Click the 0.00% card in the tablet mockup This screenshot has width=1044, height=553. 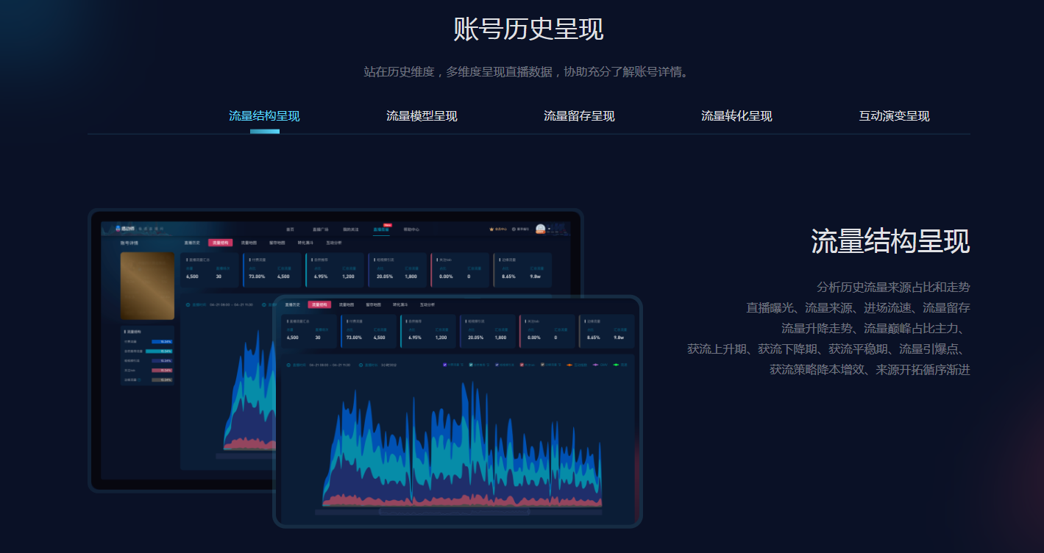pyautogui.click(x=547, y=332)
